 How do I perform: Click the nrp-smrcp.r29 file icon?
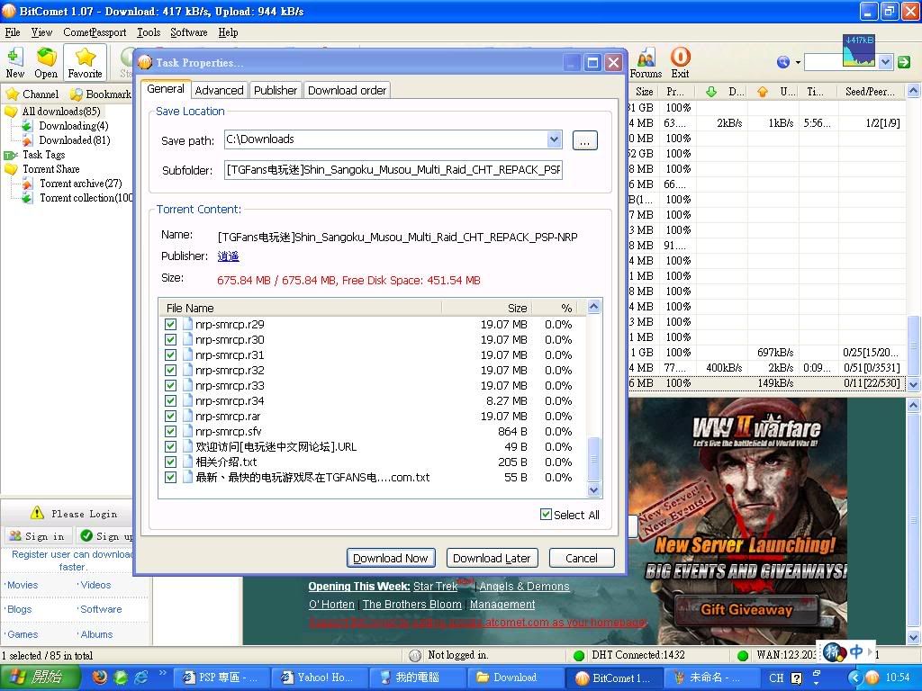187,324
